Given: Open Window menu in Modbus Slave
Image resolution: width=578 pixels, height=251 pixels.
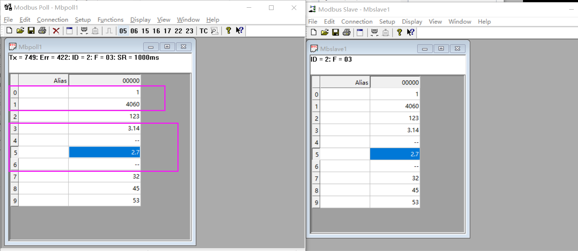Looking at the screenshot, I should click(460, 22).
